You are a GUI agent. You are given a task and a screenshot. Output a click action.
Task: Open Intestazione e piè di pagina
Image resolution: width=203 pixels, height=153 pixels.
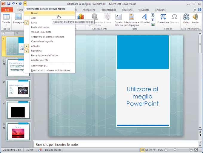132,20
